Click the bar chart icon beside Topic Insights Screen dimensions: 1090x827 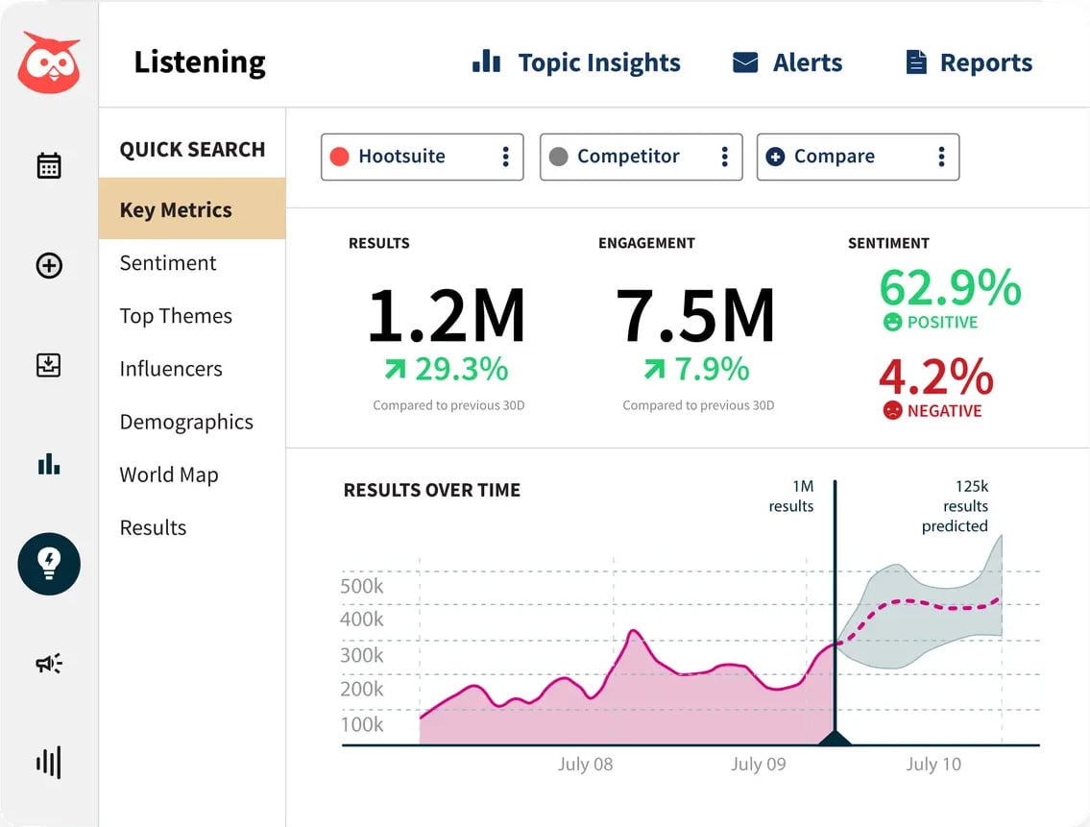point(486,61)
